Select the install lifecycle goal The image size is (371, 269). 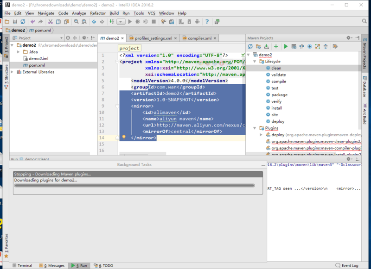[x=276, y=108]
